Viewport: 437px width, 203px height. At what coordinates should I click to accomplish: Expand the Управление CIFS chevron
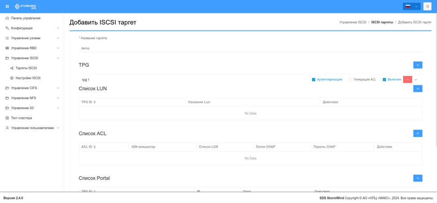coord(58,88)
